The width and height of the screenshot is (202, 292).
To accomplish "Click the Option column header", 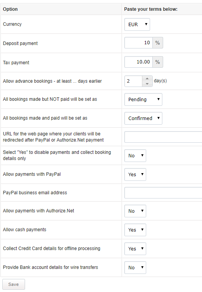I will [x=10, y=9].
